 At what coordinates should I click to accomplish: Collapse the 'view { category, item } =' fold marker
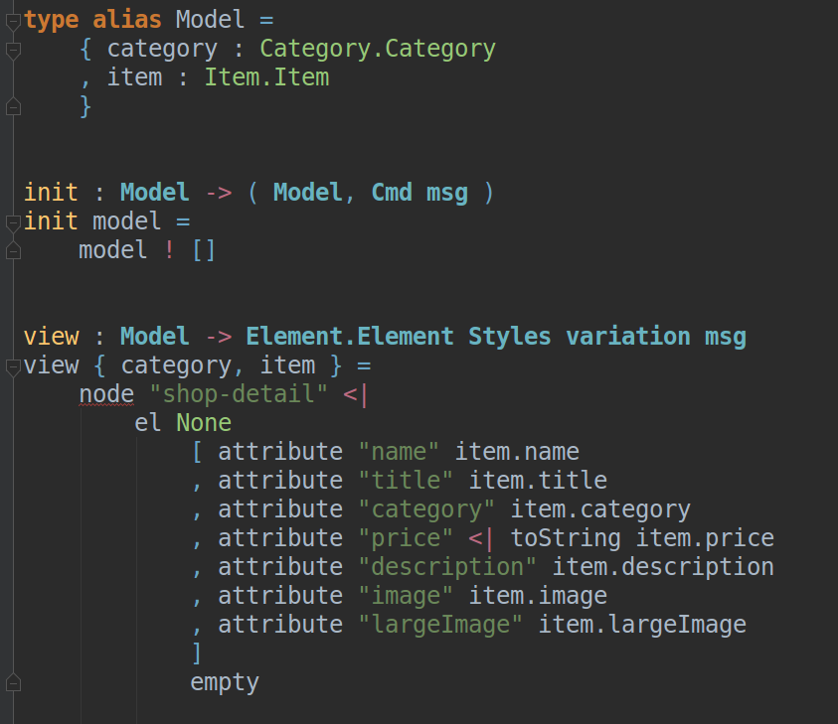pyautogui.click(x=13, y=366)
